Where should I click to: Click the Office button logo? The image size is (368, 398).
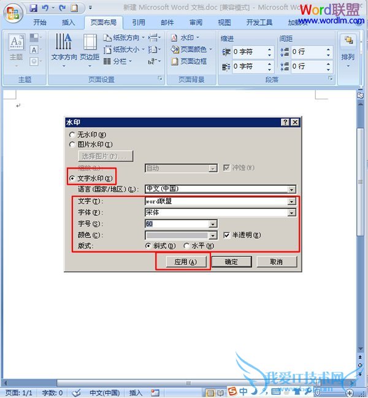click(x=13, y=13)
